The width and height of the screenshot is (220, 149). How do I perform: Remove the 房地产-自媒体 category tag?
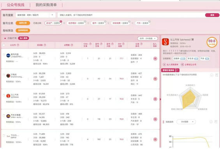[61, 21]
